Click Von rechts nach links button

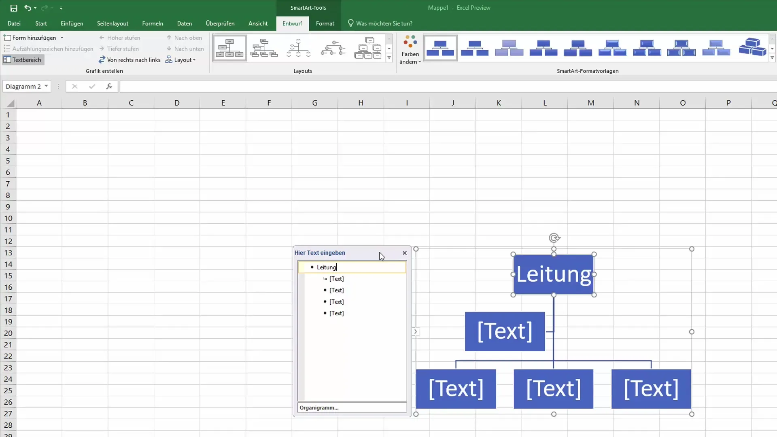(x=129, y=60)
